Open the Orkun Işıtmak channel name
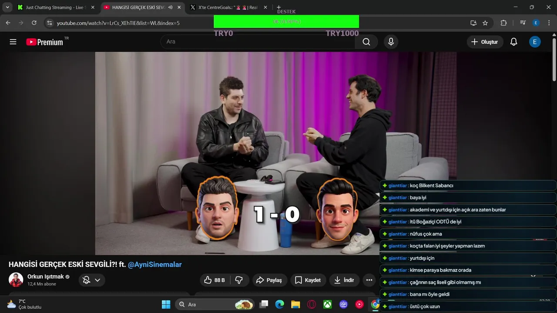The image size is (557, 313). coord(46,276)
